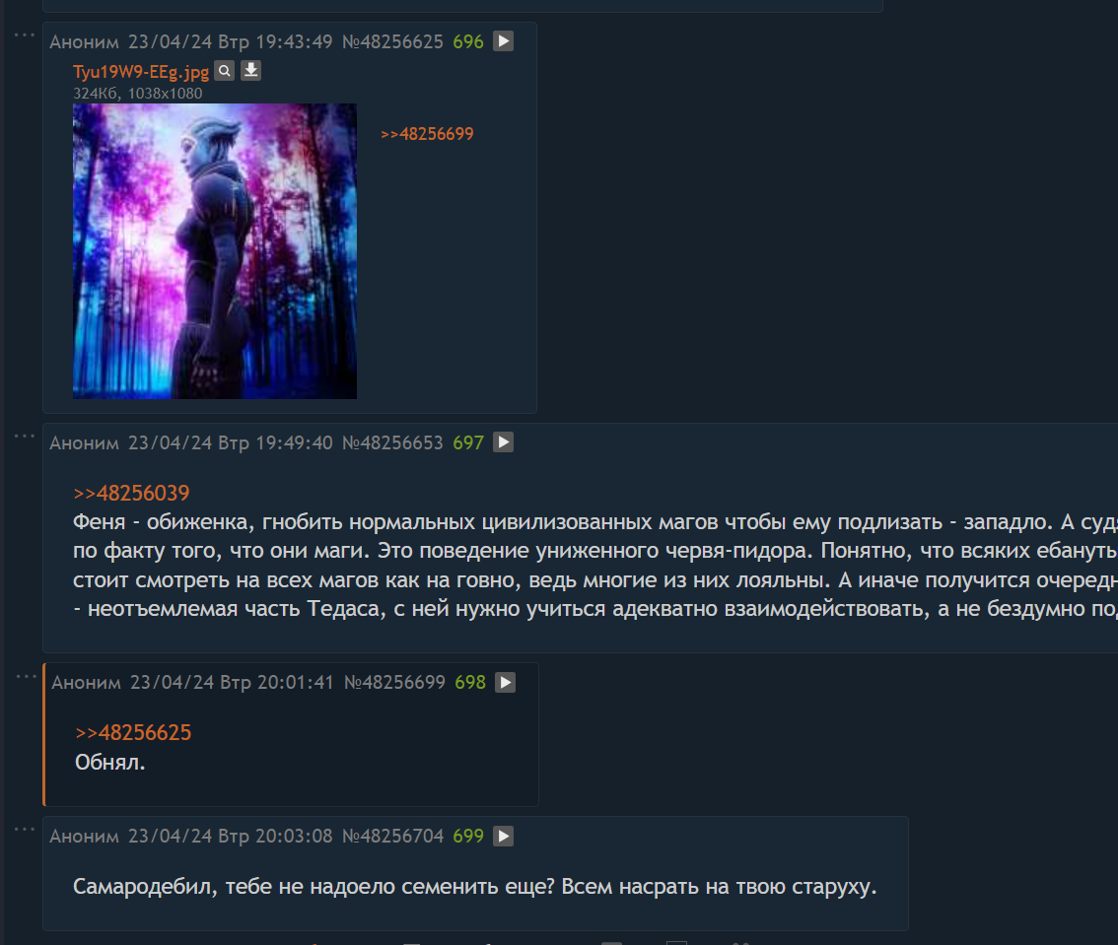Follow the quoted link >>48256625
The image size is (1118, 945).
point(133,732)
